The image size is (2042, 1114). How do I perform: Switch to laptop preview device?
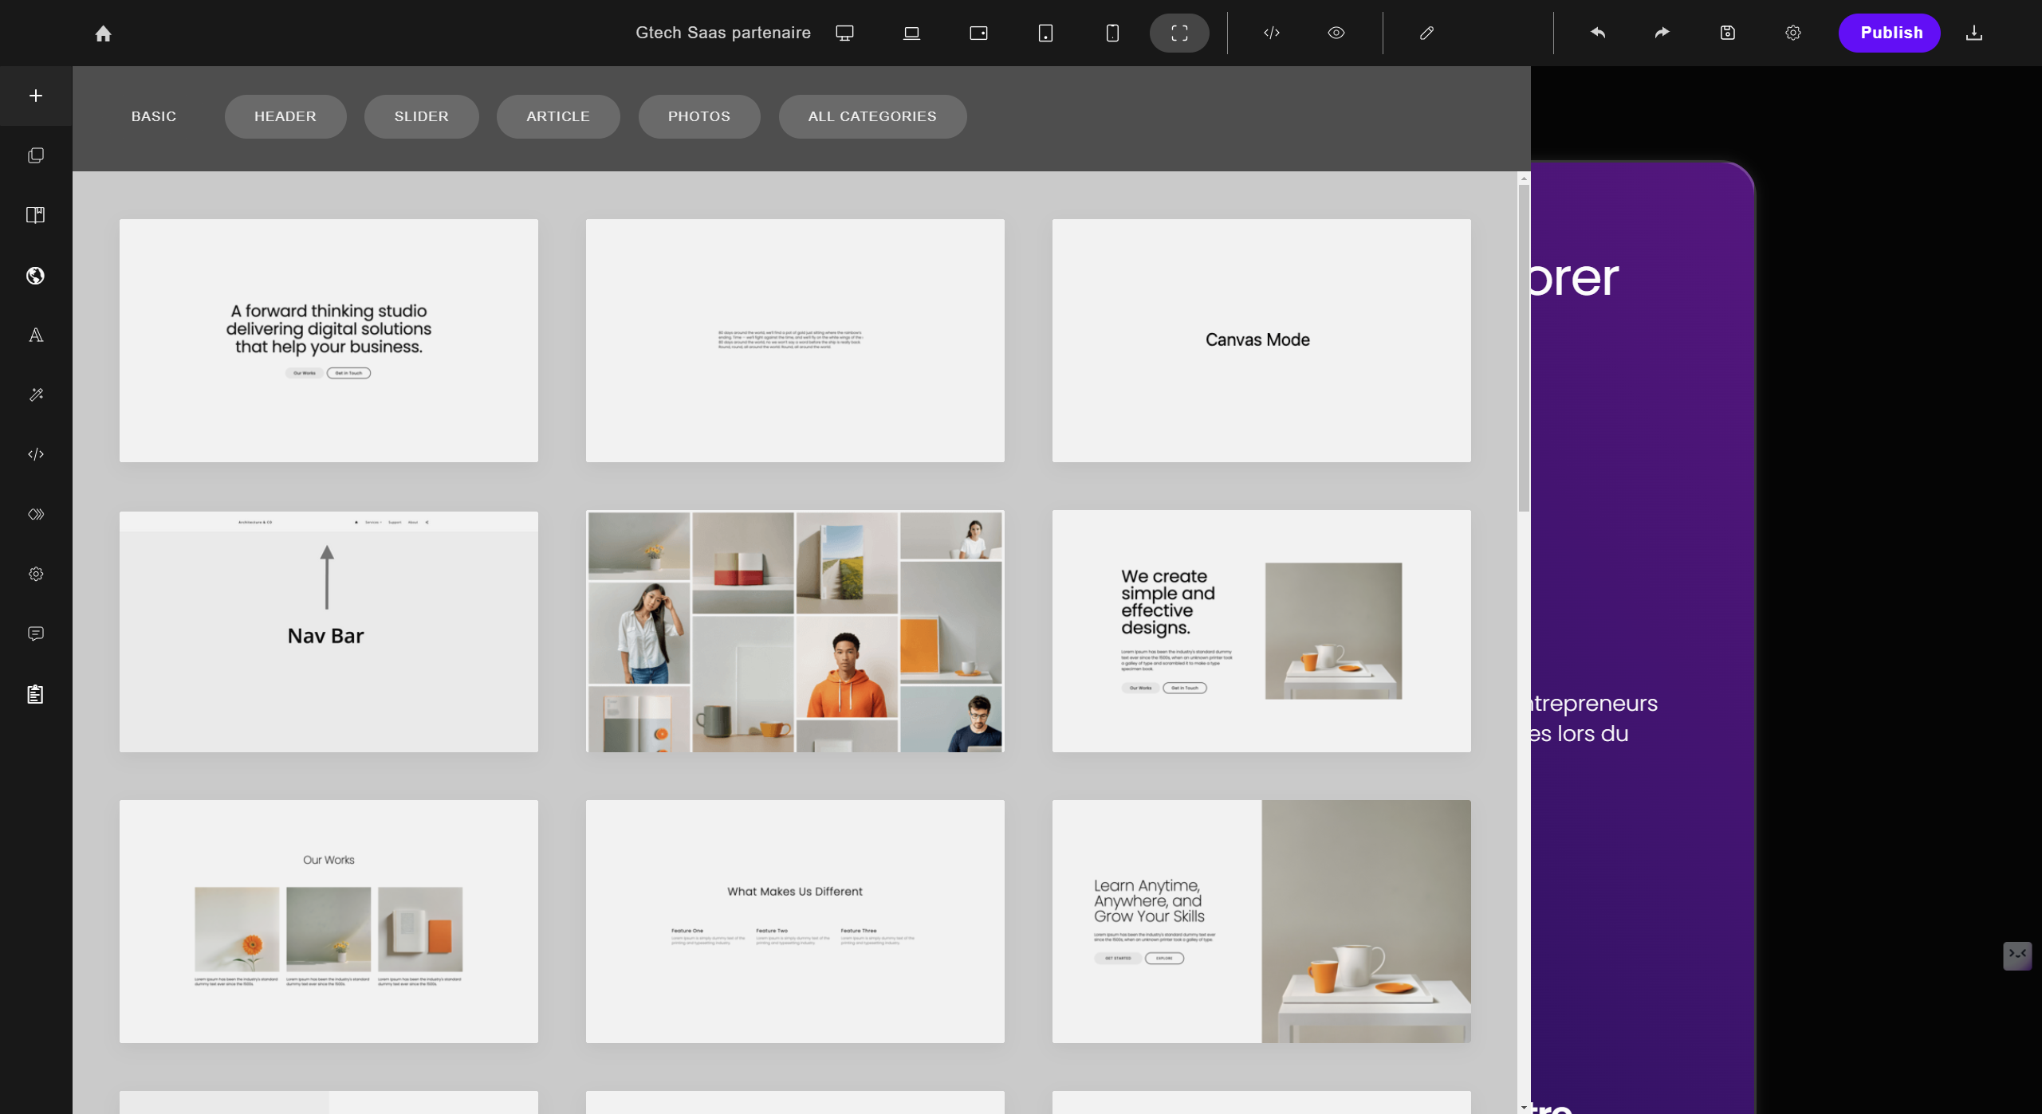[911, 33]
